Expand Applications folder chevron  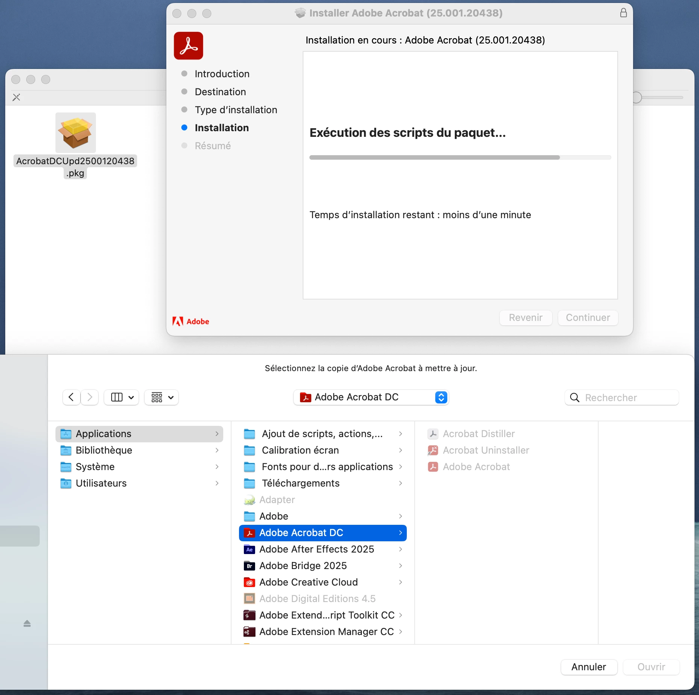(217, 434)
